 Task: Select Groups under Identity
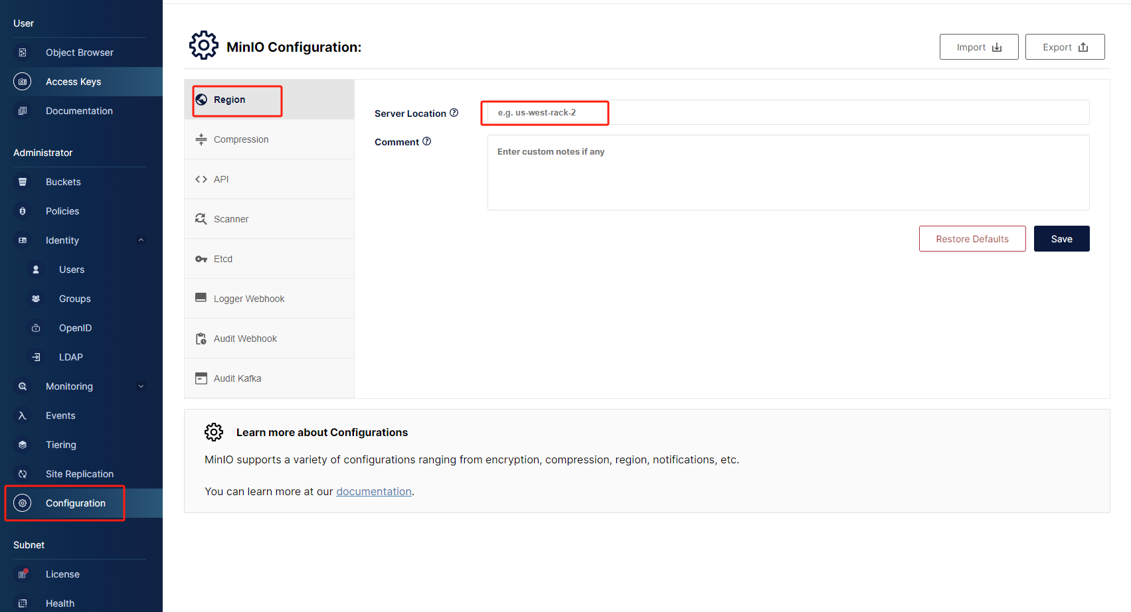tap(81, 299)
